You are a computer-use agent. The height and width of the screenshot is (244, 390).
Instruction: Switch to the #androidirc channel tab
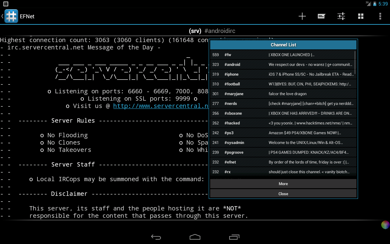(x=220, y=31)
